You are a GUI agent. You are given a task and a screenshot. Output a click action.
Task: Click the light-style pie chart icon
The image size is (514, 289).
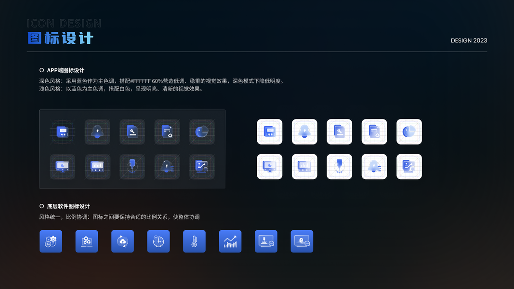(409, 131)
